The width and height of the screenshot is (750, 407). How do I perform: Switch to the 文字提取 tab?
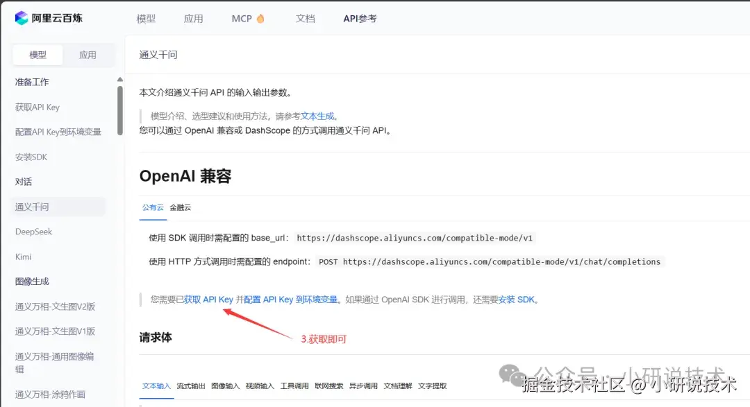click(433, 386)
